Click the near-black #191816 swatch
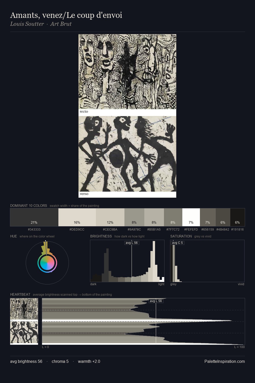The image size is (255, 383). click(237, 217)
